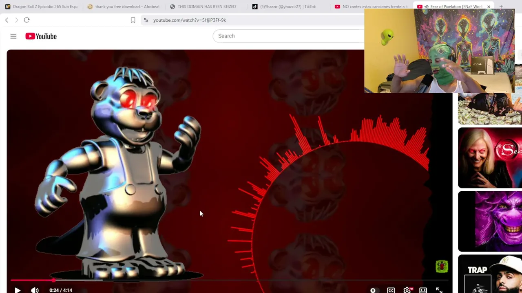Screen dimensions: 522x293
Task: Open the red-eyed woman video thumbnail
Action: tap(490, 158)
